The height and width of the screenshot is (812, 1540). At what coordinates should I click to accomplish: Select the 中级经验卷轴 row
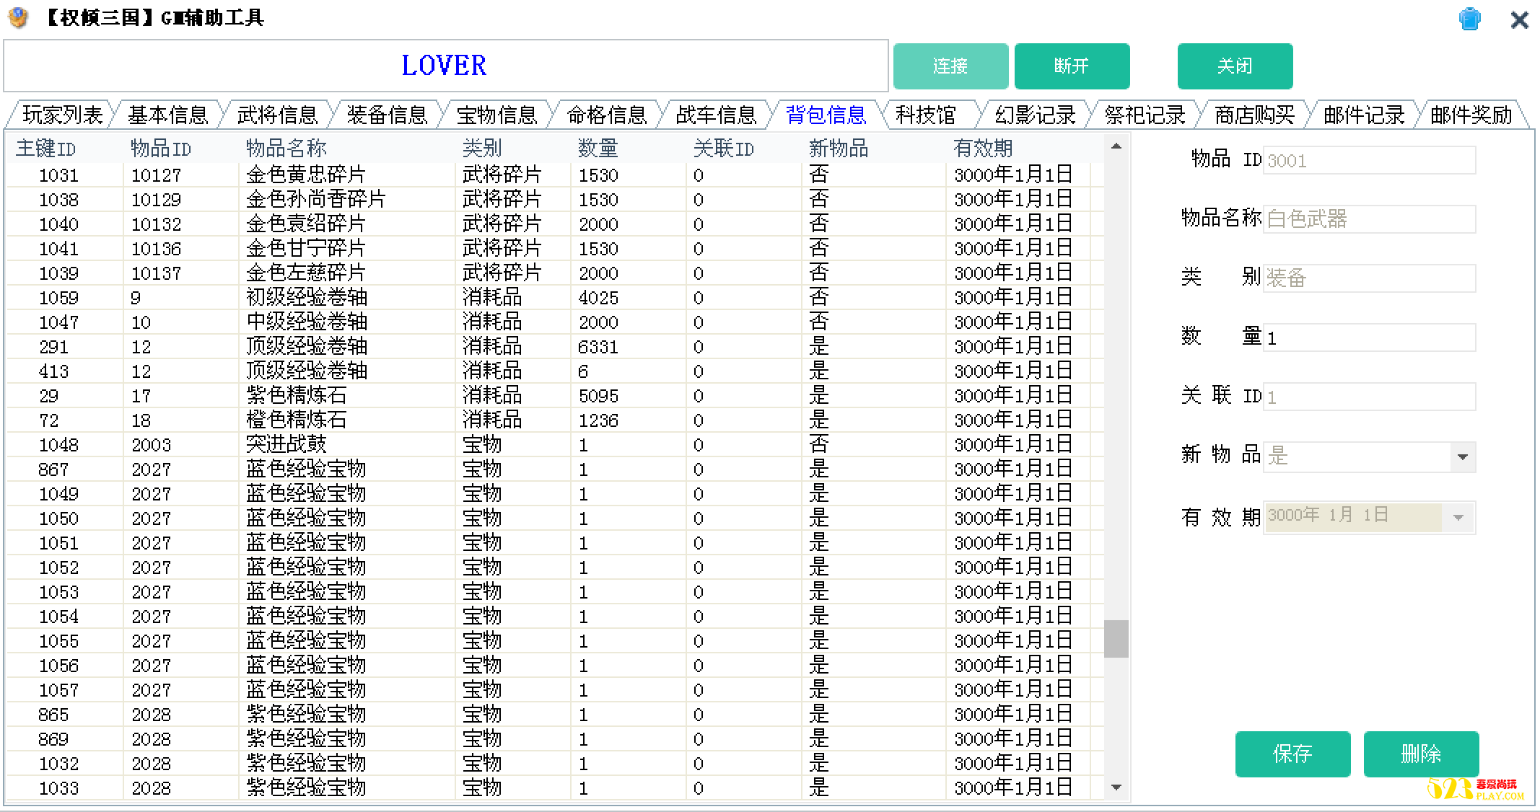pos(556,322)
